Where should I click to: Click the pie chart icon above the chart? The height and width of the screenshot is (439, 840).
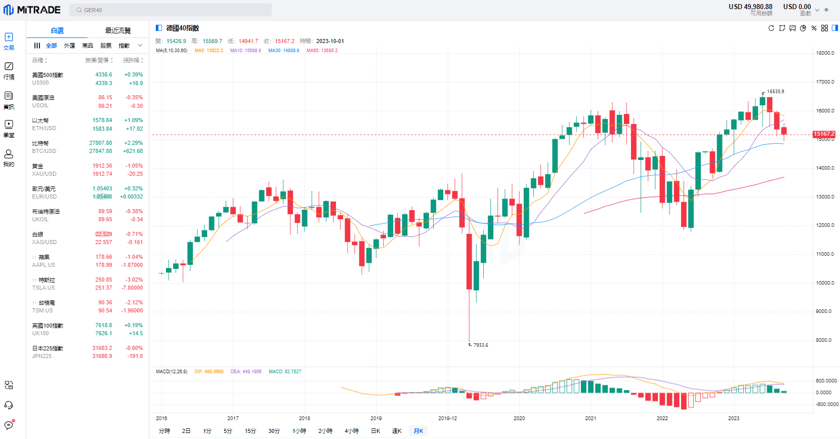pyautogui.click(x=803, y=28)
